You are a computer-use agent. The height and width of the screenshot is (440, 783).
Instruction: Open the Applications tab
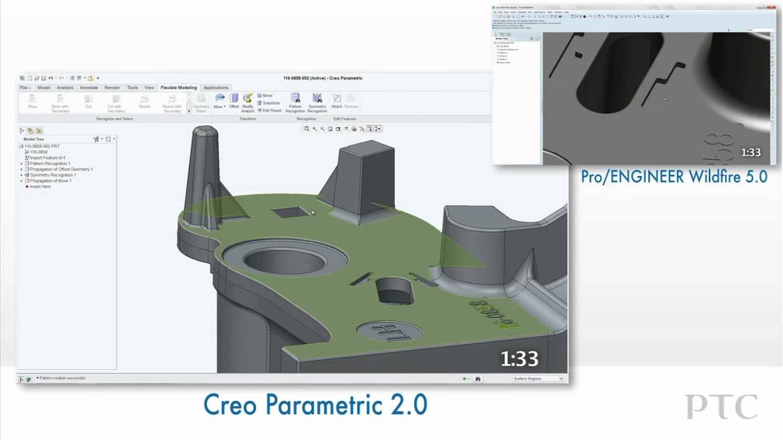click(x=216, y=87)
